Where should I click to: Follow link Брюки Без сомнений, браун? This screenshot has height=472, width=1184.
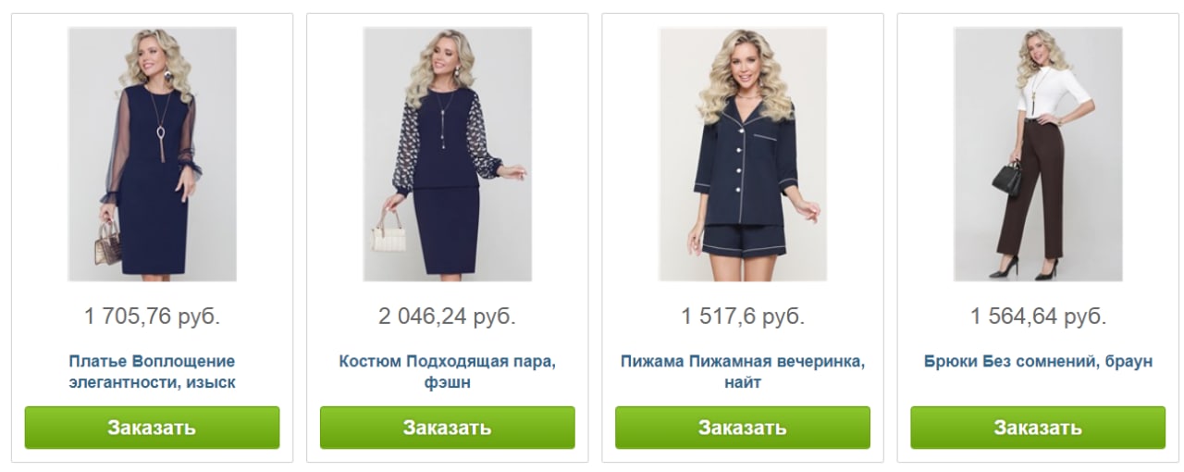click(x=1038, y=361)
